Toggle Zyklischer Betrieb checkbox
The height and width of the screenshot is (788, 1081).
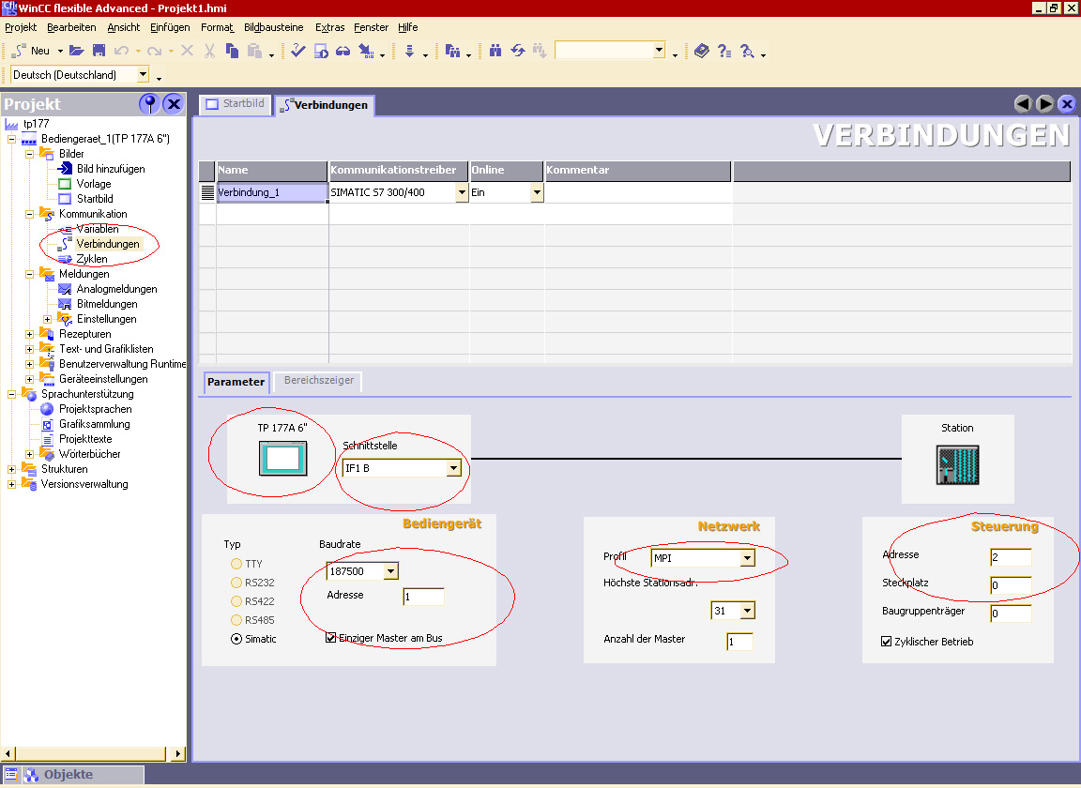(887, 642)
